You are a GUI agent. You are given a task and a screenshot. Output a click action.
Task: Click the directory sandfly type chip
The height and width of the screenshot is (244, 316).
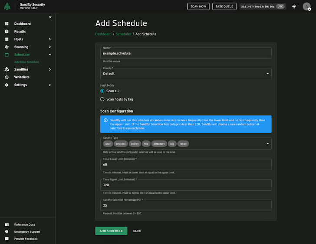click(159, 143)
